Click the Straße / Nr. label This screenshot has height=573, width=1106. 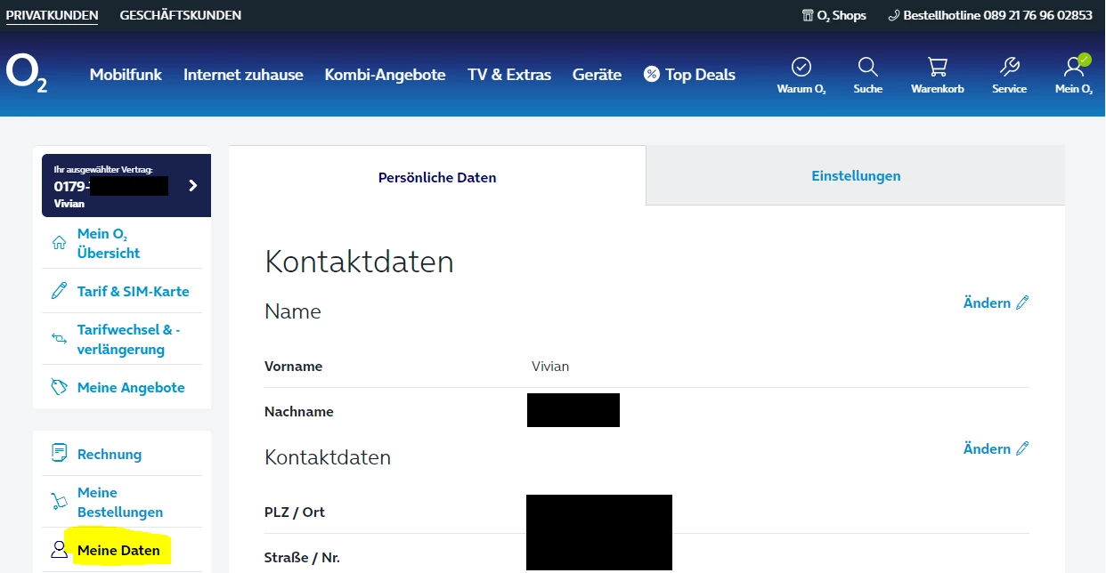tap(302, 558)
